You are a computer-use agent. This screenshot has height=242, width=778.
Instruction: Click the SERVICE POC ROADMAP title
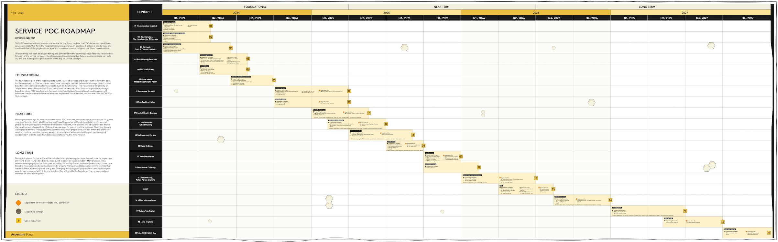click(55, 31)
